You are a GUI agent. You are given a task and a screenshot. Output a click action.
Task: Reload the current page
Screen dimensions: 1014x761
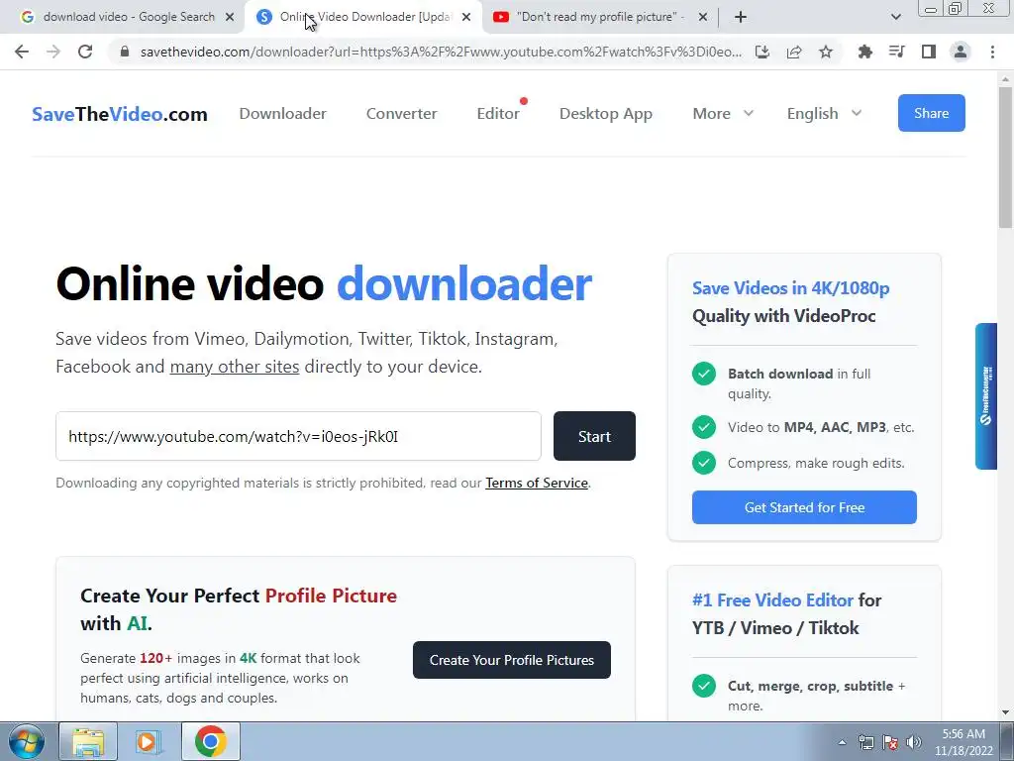tap(85, 52)
